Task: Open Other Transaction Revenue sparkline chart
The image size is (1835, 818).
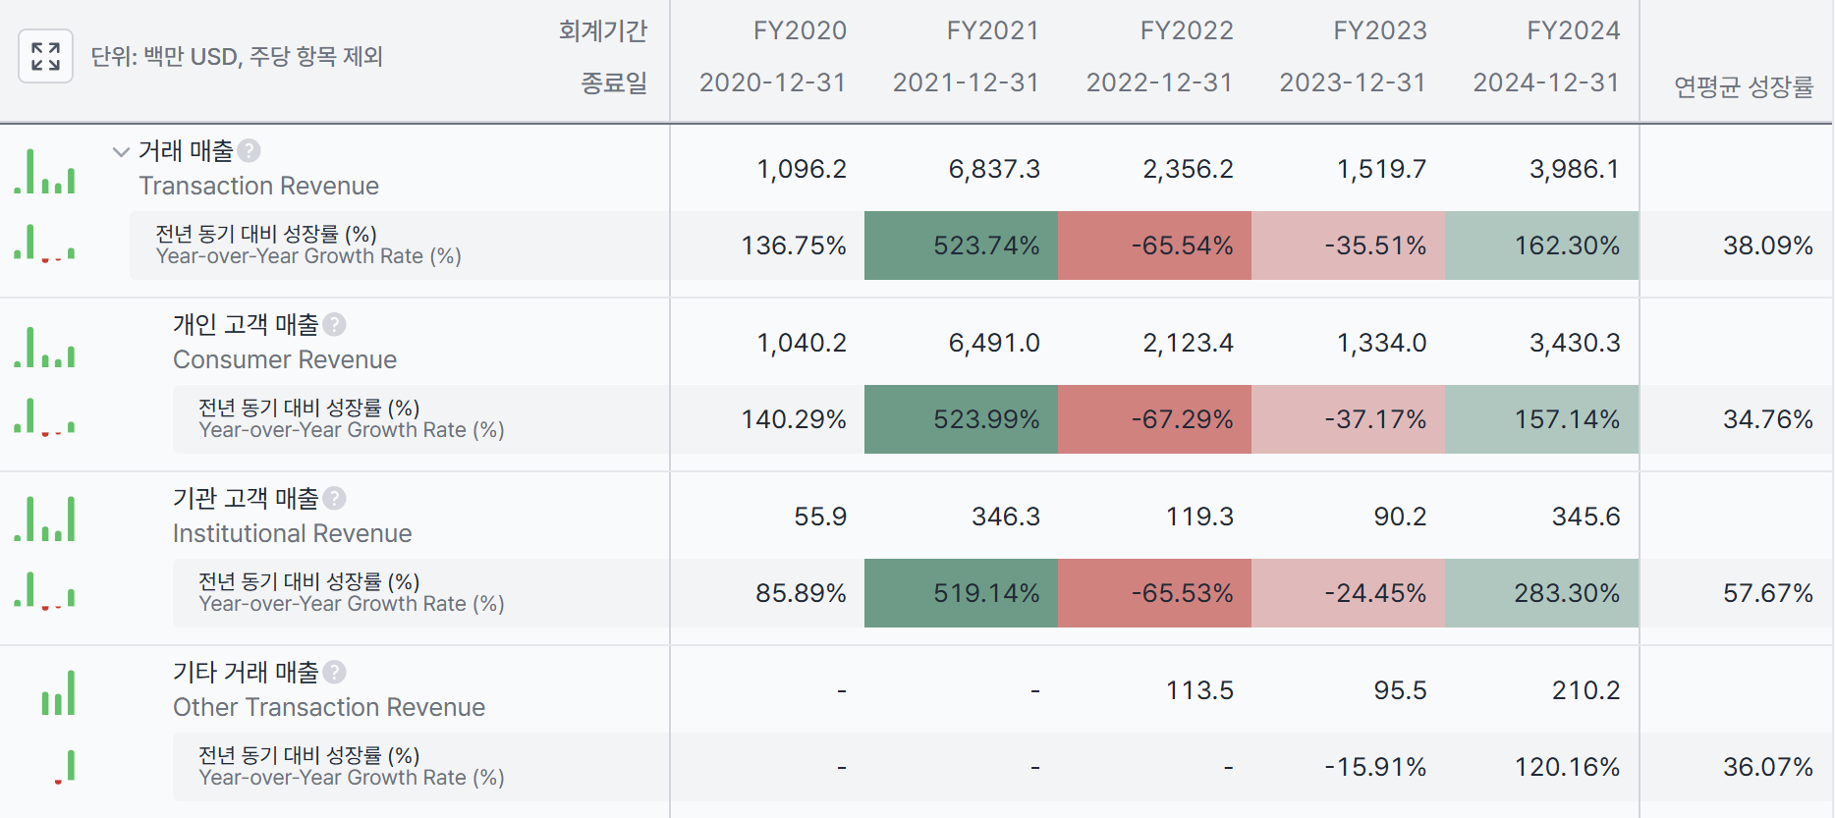Action: coord(58,692)
